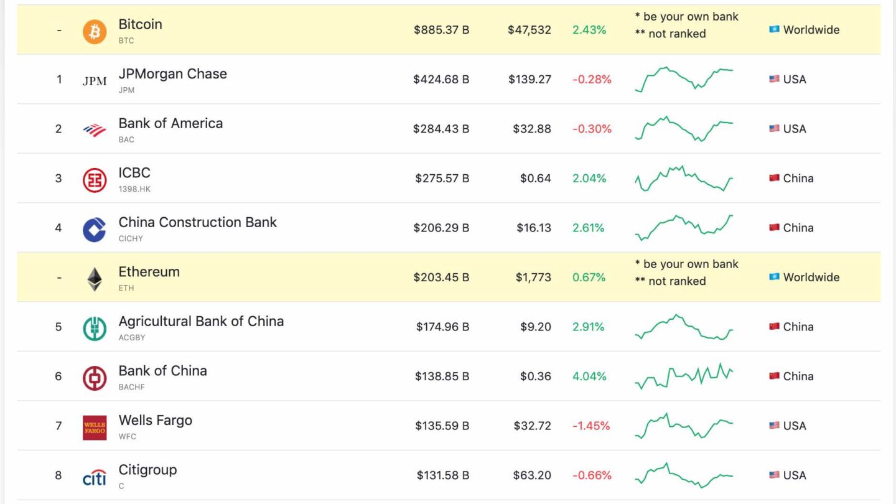Click the Bank of China trend sparkline

[684, 376]
